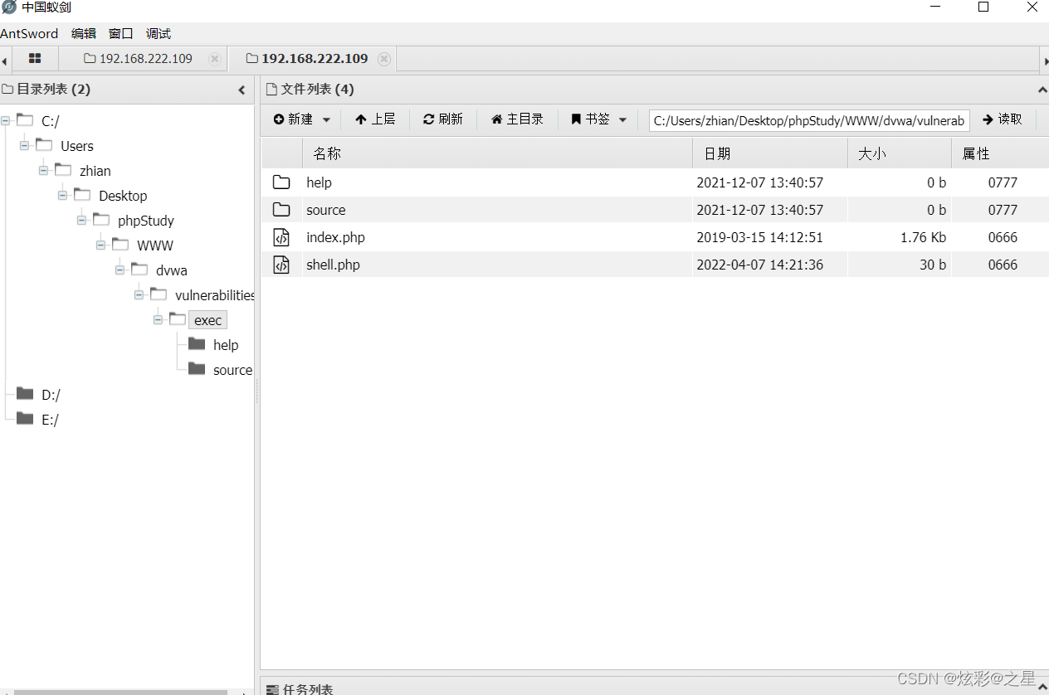Click the directory tree horizontal scrollbar
The height and width of the screenshot is (695, 1049).
tap(120, 692)
